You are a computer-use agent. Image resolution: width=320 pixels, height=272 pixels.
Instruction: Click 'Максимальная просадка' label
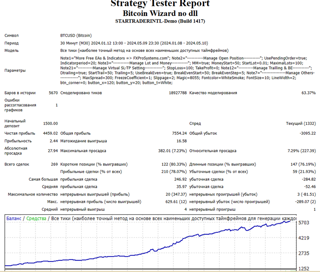[x=83, y=151]
